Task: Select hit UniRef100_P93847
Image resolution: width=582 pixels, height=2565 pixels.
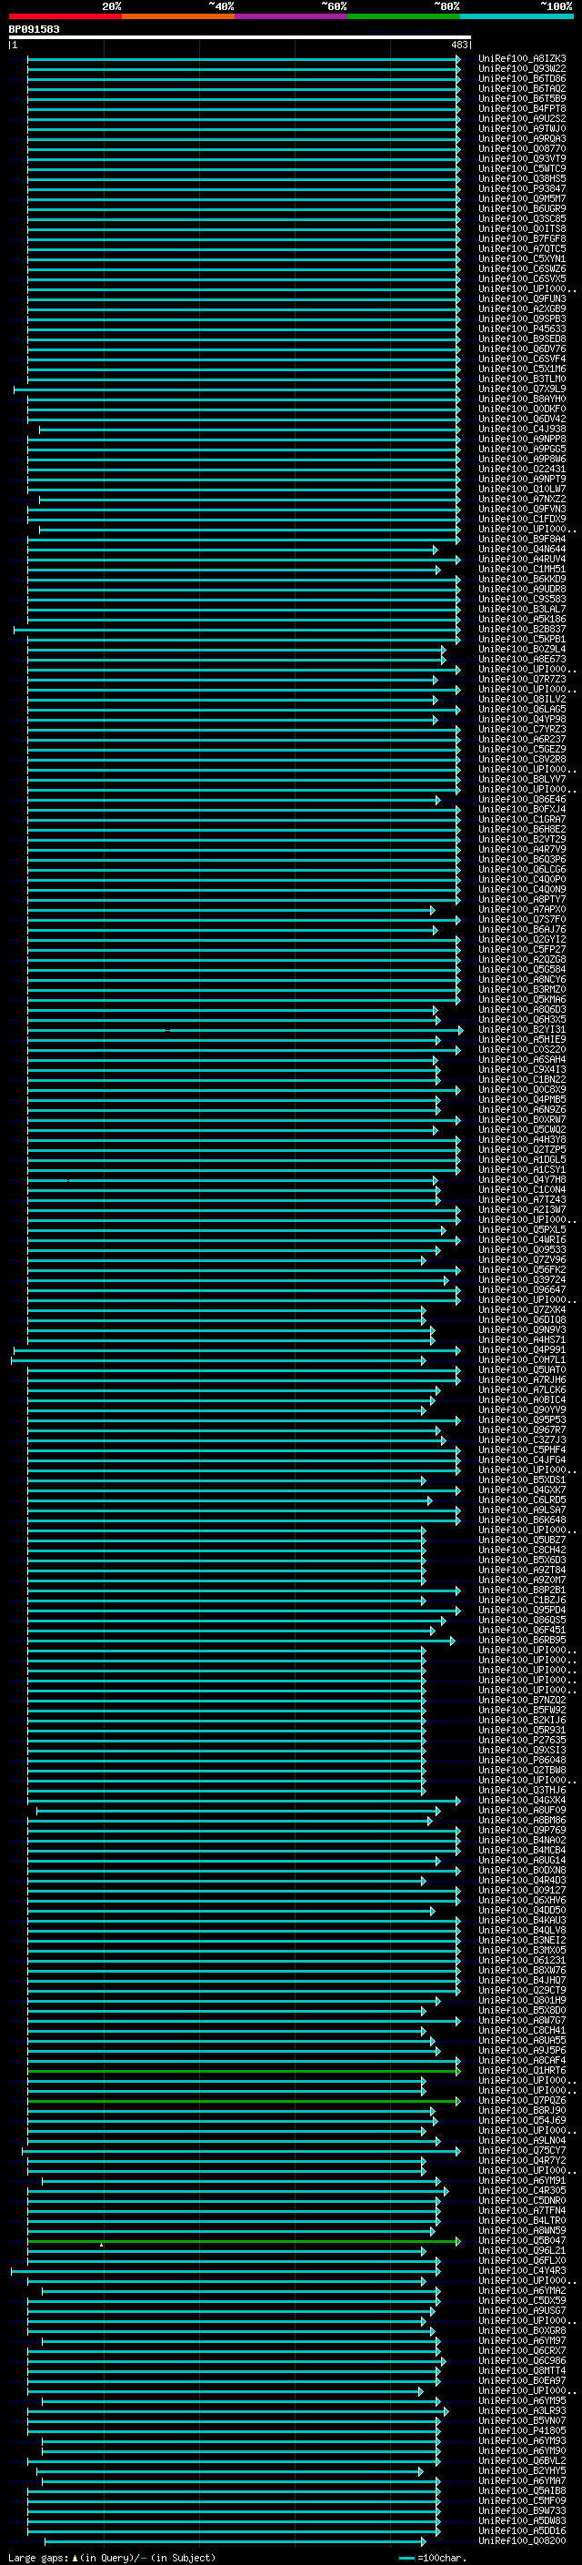Action: pos(522,189)
